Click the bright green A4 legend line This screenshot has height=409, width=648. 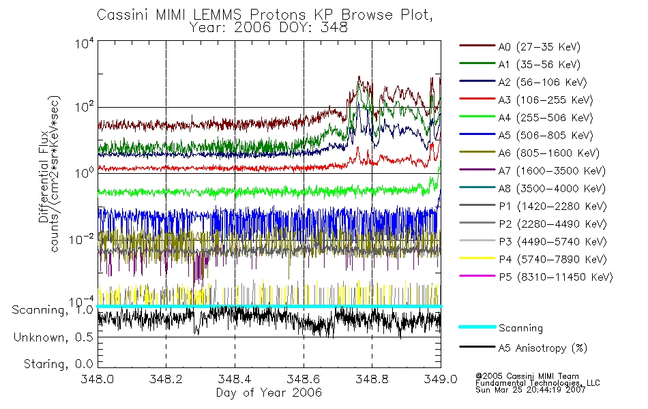click(x=477, y=117)
